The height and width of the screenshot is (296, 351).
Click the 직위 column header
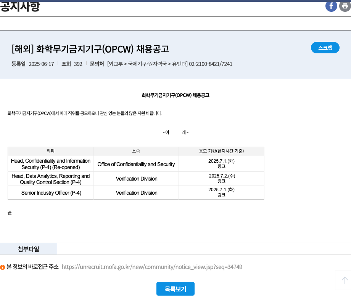pos(51,151)
